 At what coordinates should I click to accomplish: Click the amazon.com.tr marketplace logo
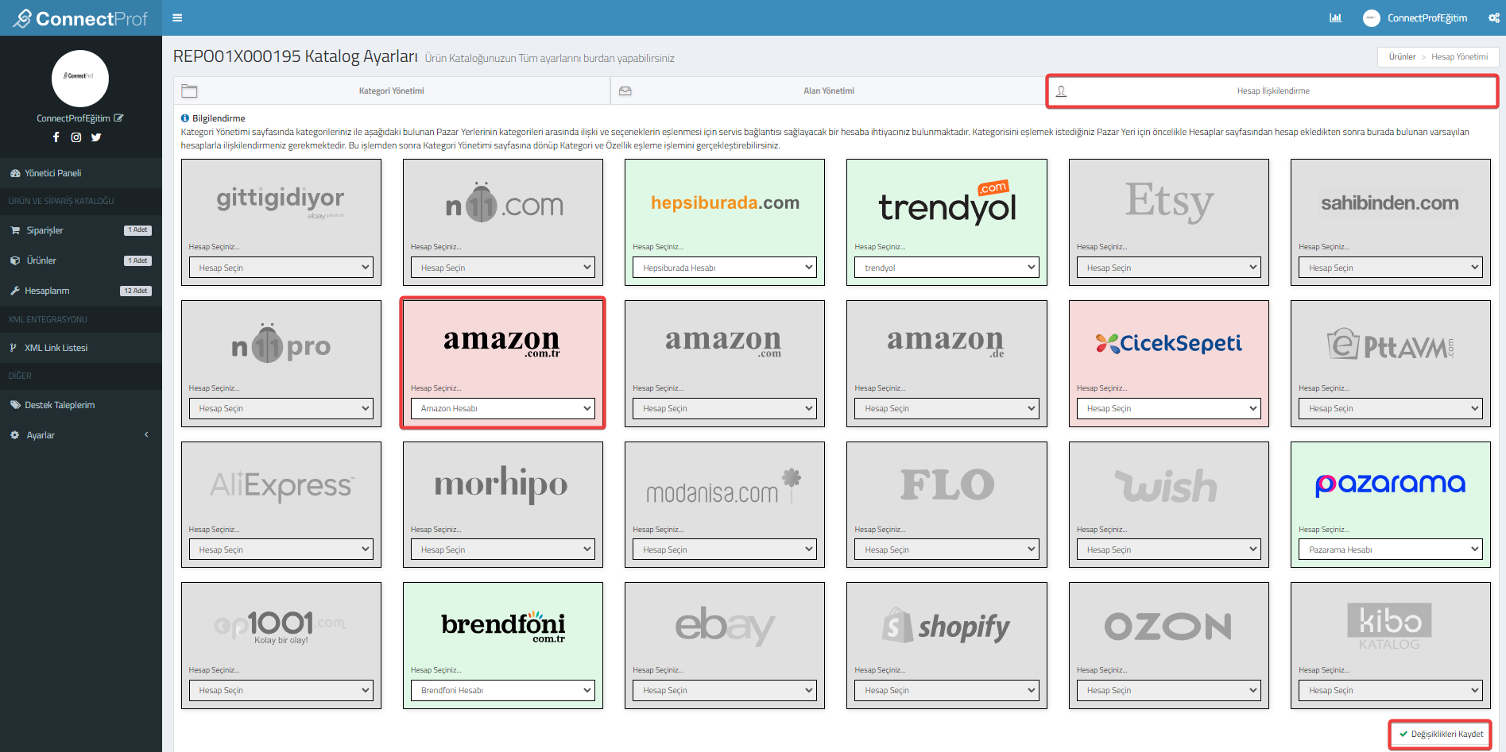[x=502, y=341]
